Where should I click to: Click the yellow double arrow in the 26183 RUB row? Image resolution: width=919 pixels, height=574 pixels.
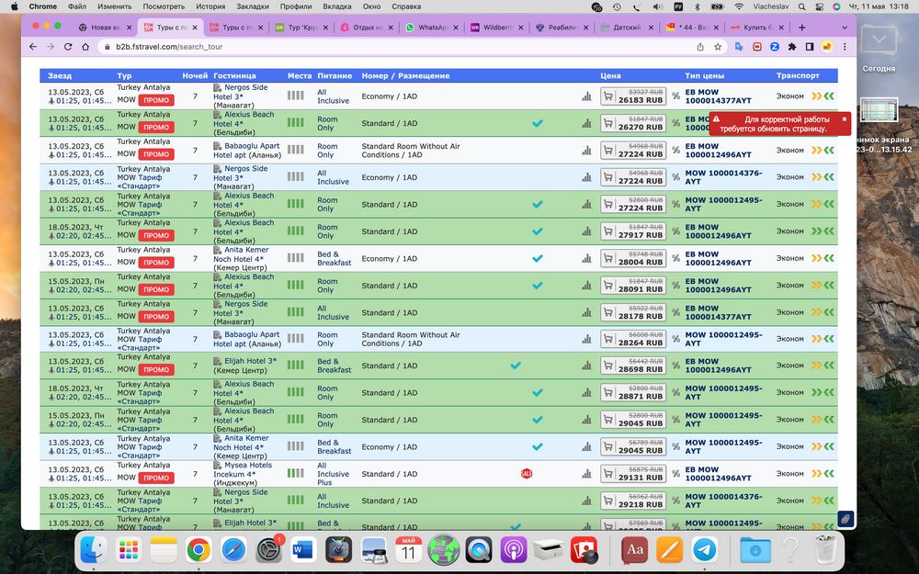pyautogui.click(x=815, y=96)
